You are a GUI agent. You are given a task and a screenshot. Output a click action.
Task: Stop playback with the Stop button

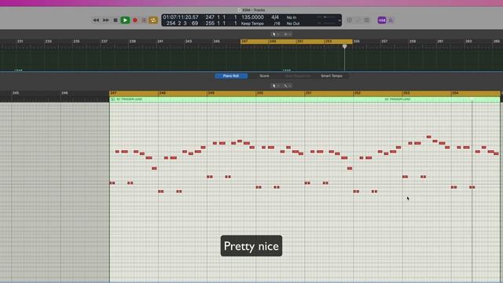click(116, 20)
